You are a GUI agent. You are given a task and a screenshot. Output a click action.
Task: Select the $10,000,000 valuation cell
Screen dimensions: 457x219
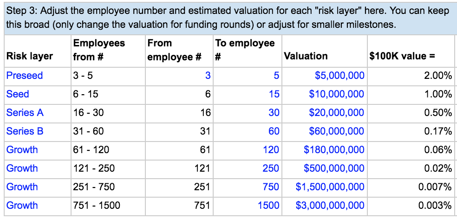[324, 94]
